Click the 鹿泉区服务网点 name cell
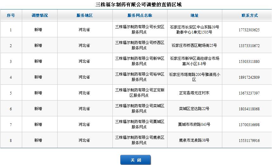The image size is (272, 165). (140, 140)
